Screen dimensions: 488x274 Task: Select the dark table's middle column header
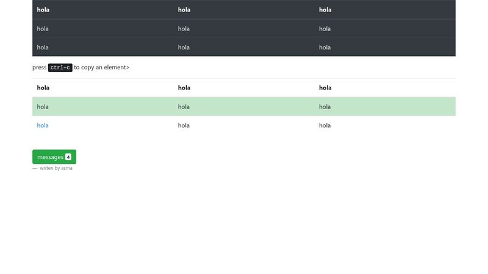click(184, 10)
